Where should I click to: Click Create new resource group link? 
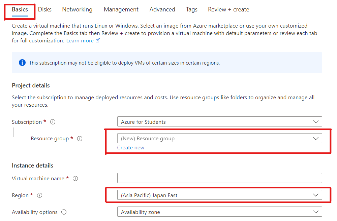131,148
